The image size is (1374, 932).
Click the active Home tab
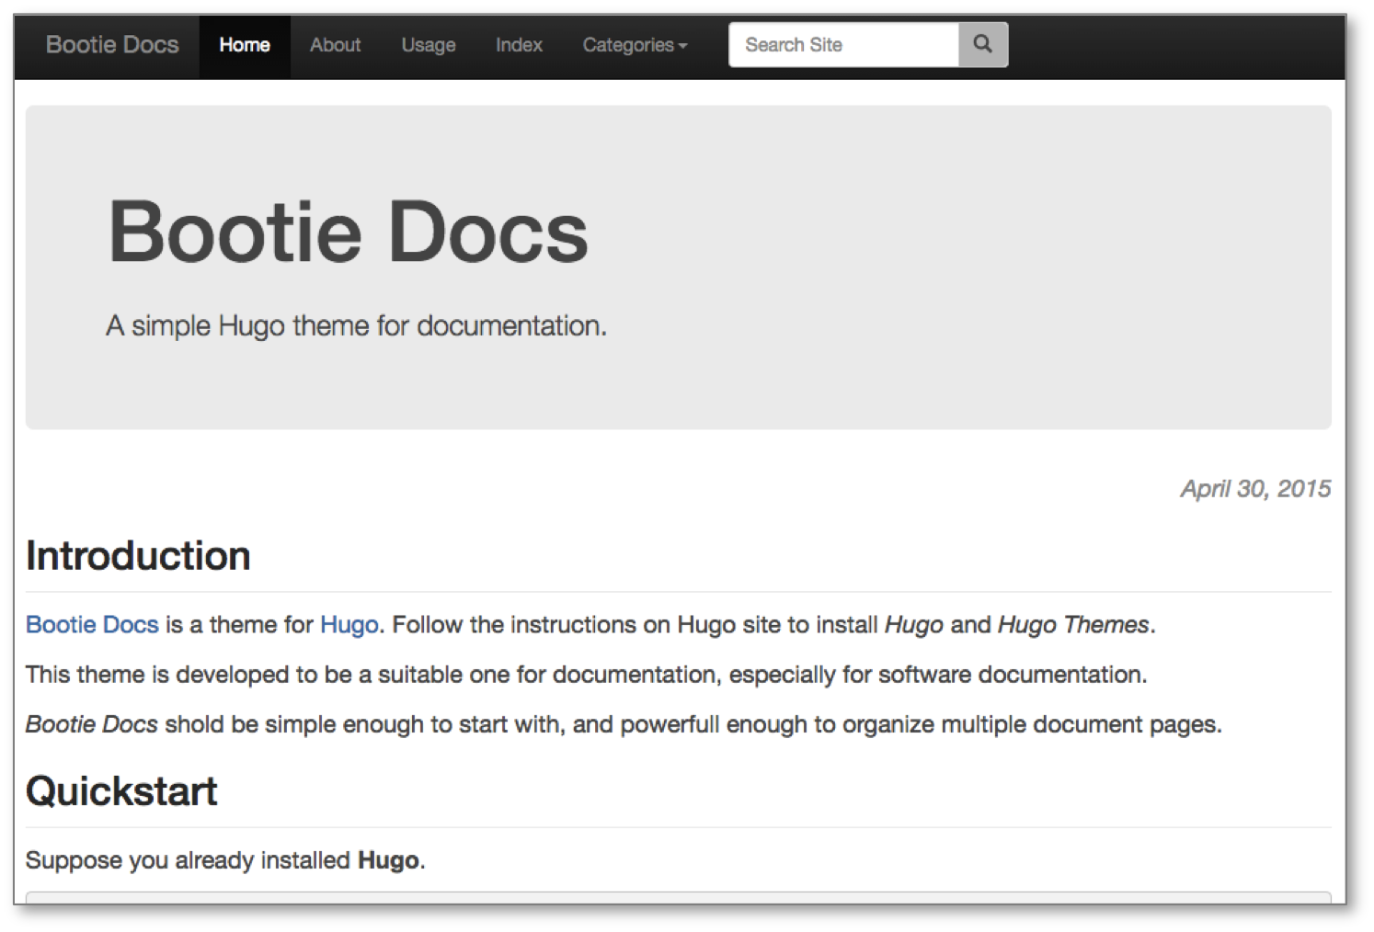[x=245, y=45]
